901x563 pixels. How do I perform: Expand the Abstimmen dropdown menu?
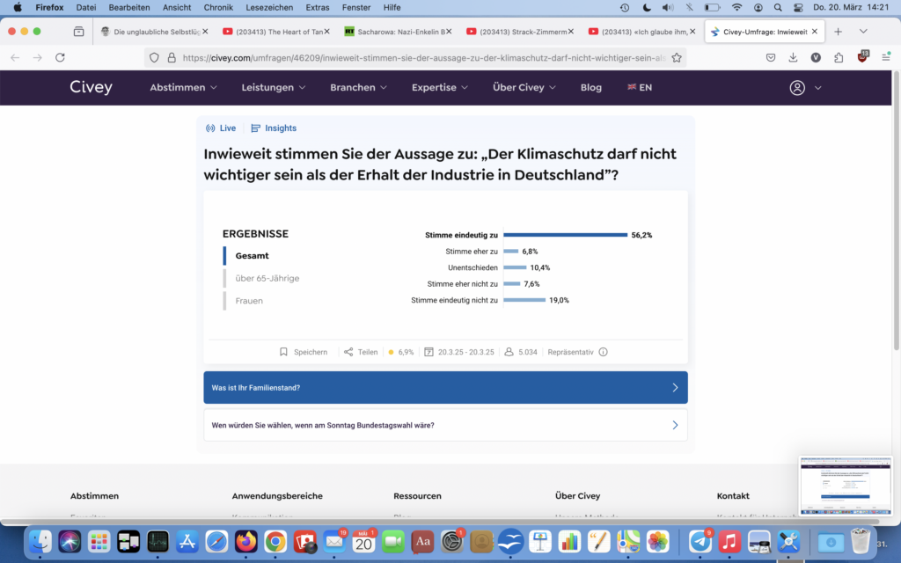[x=183, y=88]
